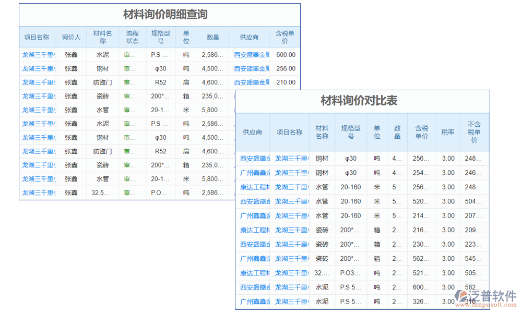The height and width of the screenshot is (313, 522).
Task: Click the 含税单价 header in 材料询价明细查询
Action: (285, 37)
